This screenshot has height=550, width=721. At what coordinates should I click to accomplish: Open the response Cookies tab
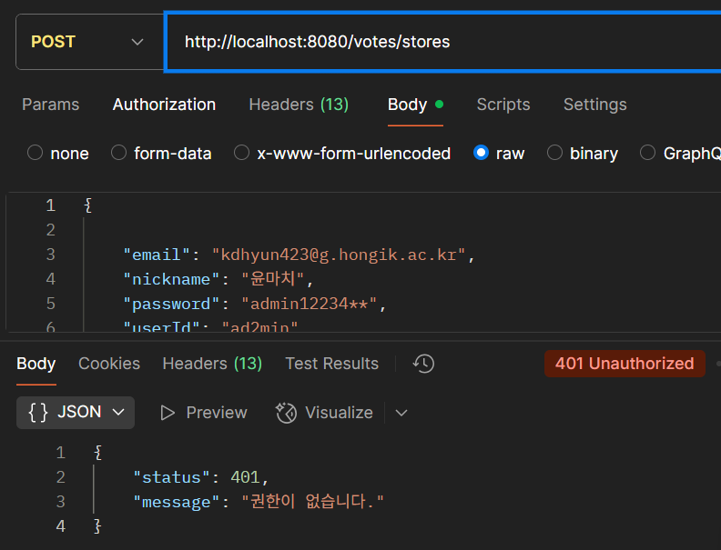point(109,364)
